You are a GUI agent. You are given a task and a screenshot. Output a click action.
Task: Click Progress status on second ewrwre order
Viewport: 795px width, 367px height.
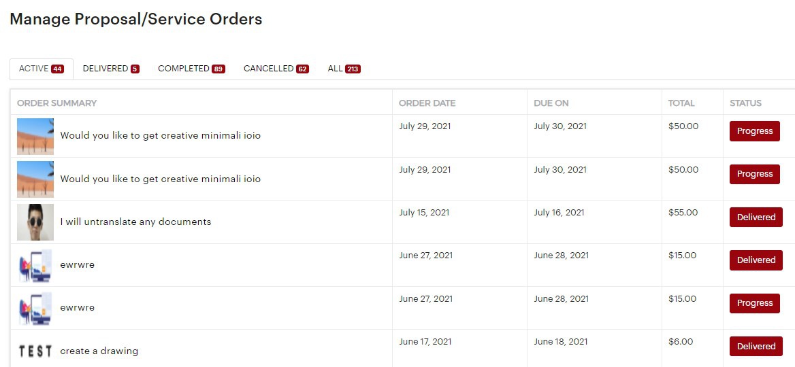point(754,303)
